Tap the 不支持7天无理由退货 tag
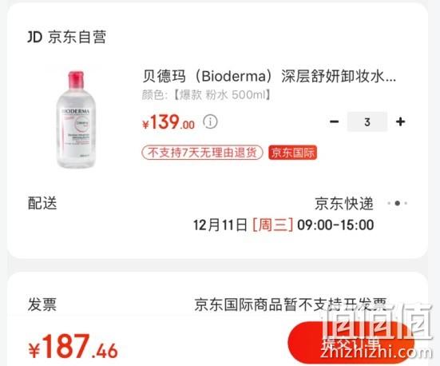Viewport: 440px width, 366px height. pos(202,153)
